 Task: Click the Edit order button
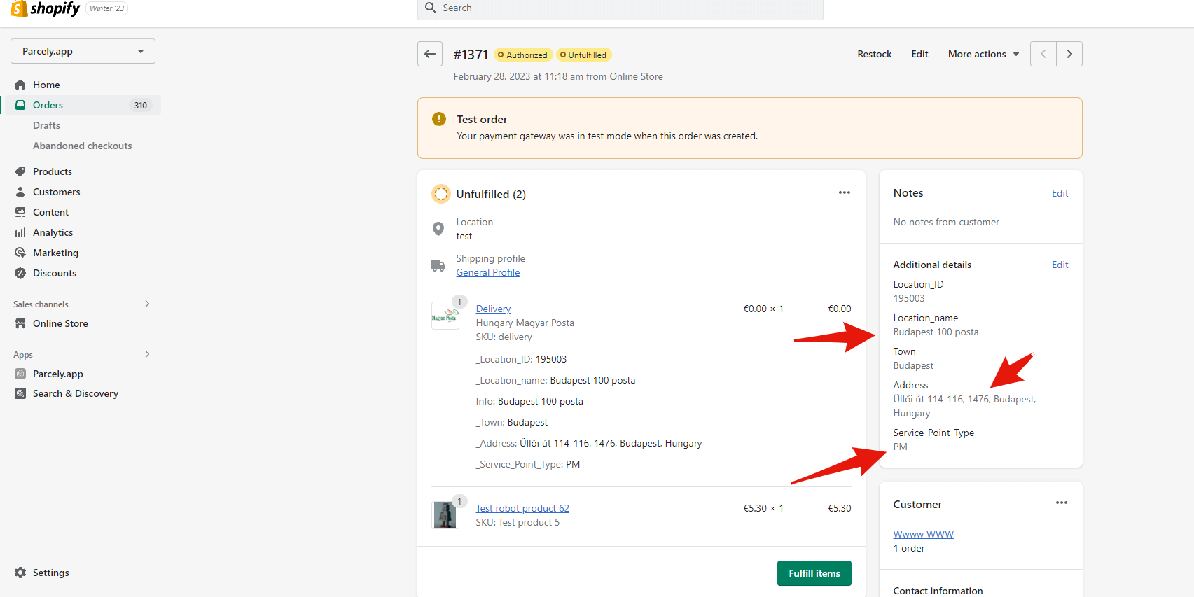(x=919, y=54)
